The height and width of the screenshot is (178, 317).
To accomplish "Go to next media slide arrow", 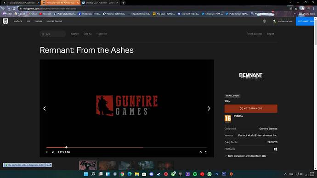I will 209,109.
